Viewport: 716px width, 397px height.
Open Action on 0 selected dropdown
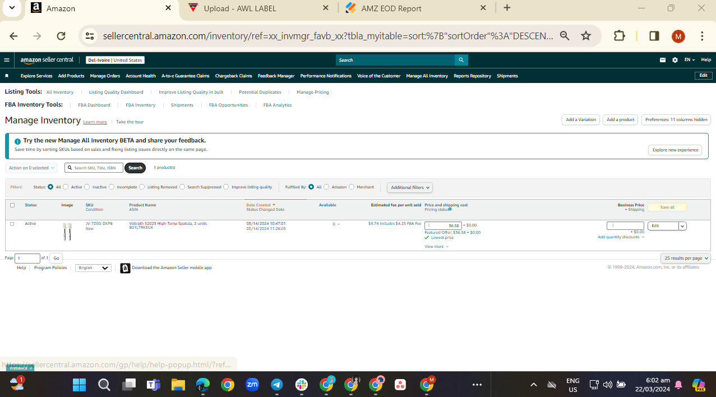pyautogui.click(x=31, y=168)
